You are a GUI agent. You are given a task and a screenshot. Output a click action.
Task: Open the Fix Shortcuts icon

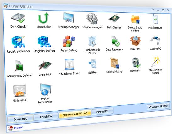(155, 19)
